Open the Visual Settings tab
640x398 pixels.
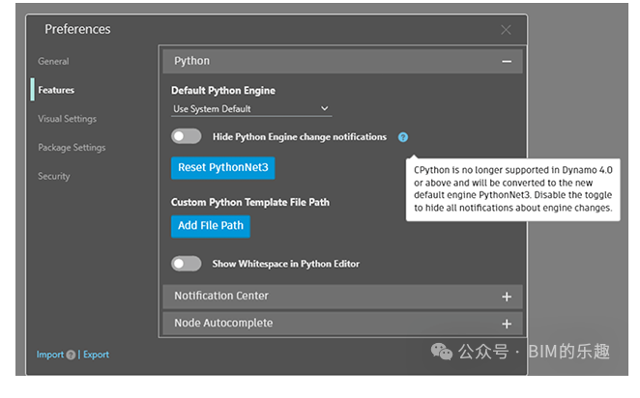coord(68,119)
